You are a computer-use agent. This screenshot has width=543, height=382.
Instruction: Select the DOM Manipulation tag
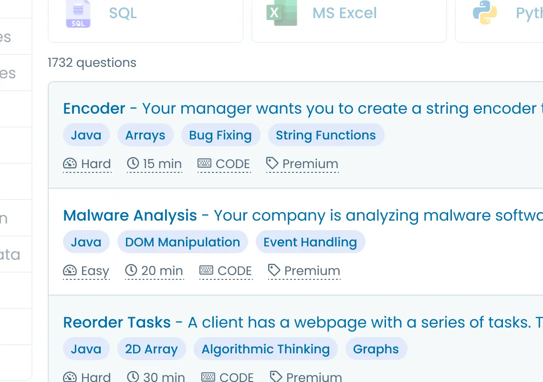point(182,242)
